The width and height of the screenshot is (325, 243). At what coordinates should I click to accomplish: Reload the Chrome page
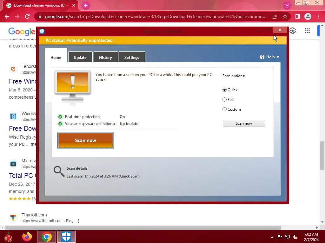(27, 16)
